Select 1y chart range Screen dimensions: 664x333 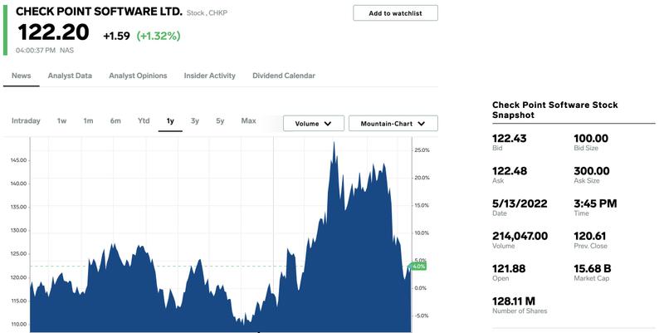click(x=170, y=121)
